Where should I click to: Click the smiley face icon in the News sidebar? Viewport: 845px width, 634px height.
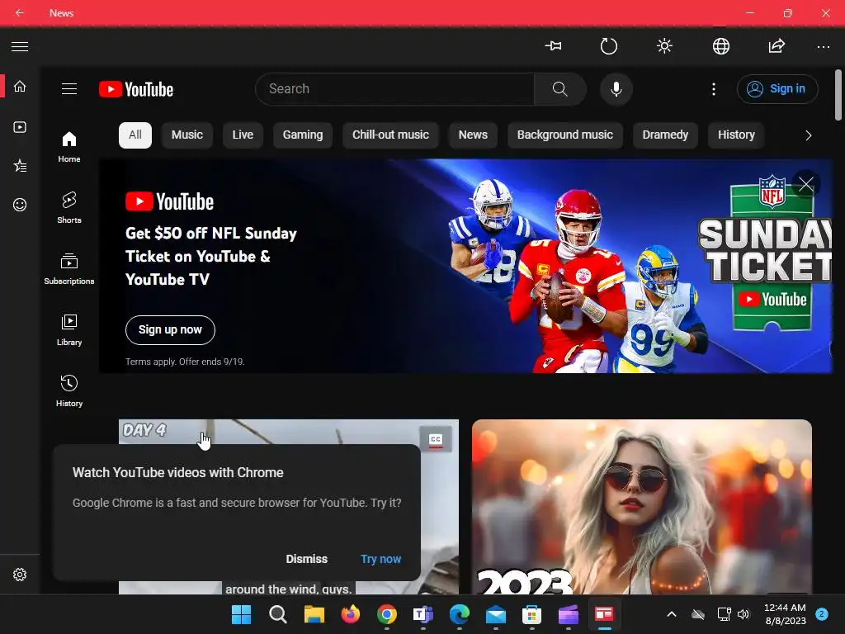coord(20,205)
